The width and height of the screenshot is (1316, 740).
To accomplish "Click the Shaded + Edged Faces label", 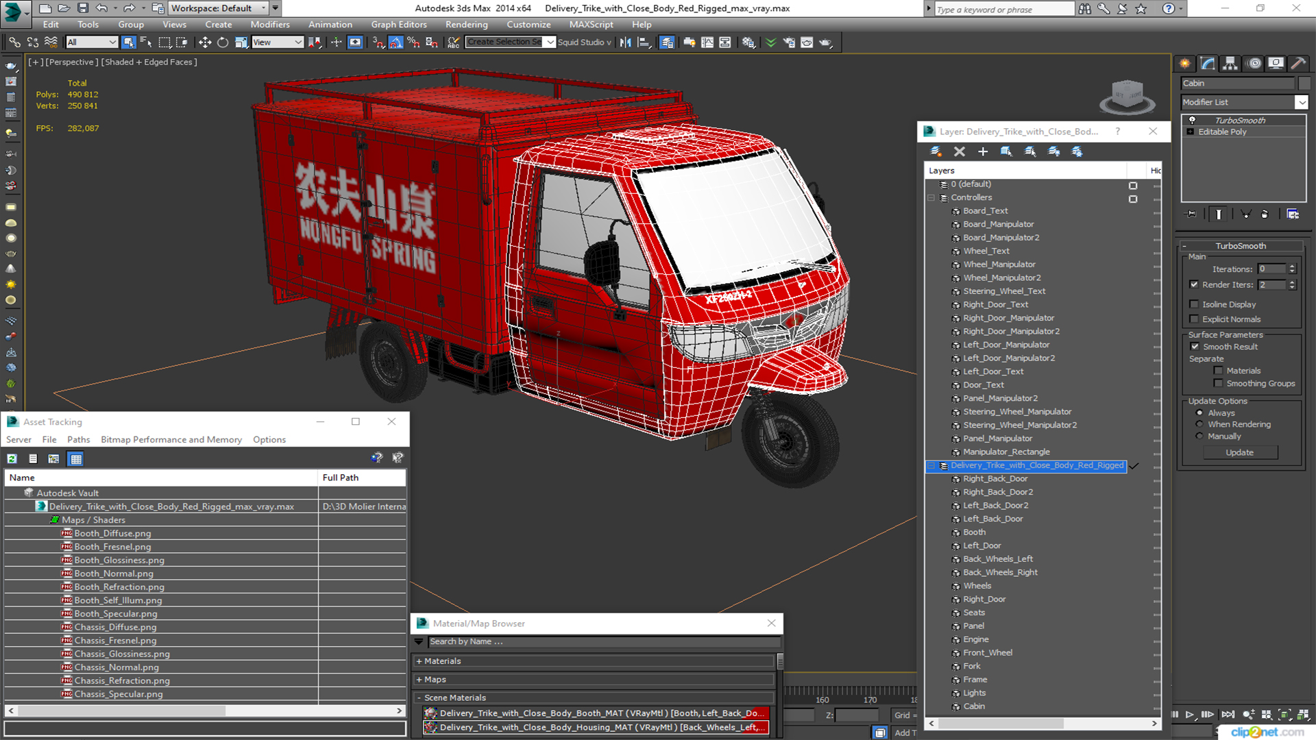I will click(149, 62).
